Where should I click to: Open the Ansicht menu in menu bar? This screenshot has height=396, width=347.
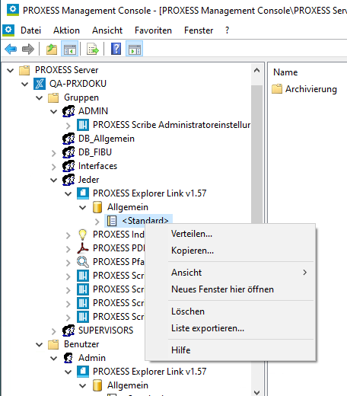click(x=107, y=30)
